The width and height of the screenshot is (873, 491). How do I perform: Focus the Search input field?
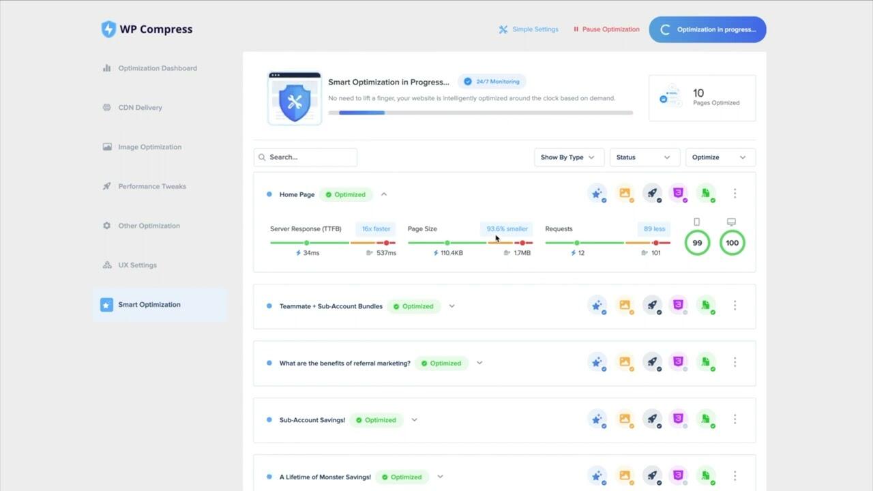tap(306, 157)
